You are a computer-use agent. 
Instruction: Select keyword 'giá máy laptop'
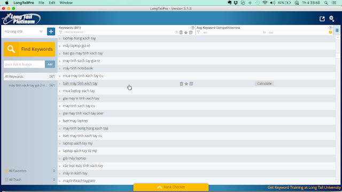74,158
